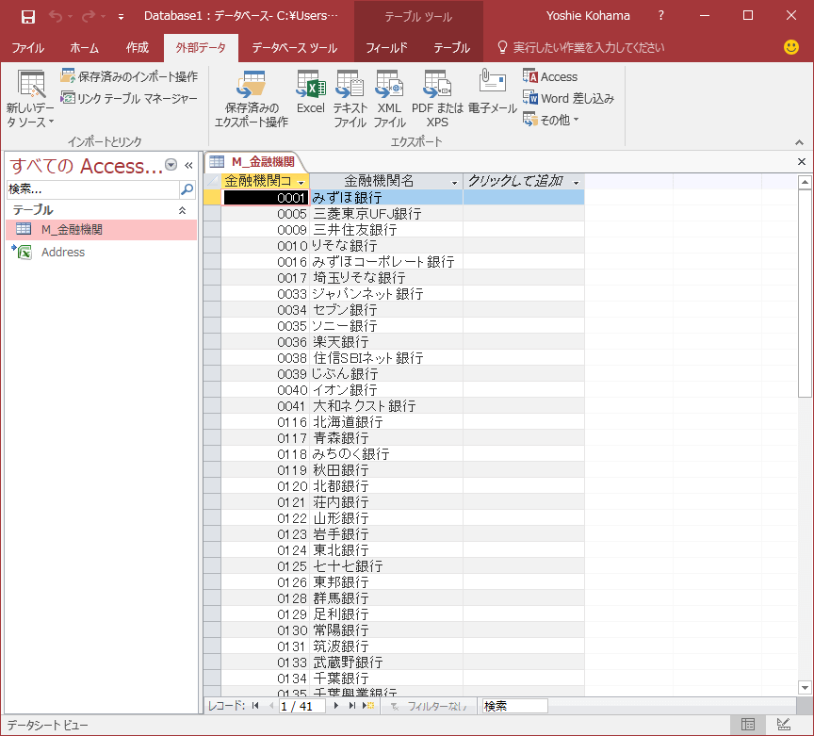Screen dimensions: 814x736
Task: Switch to データベース ツール tab
Action: point(294,48)
